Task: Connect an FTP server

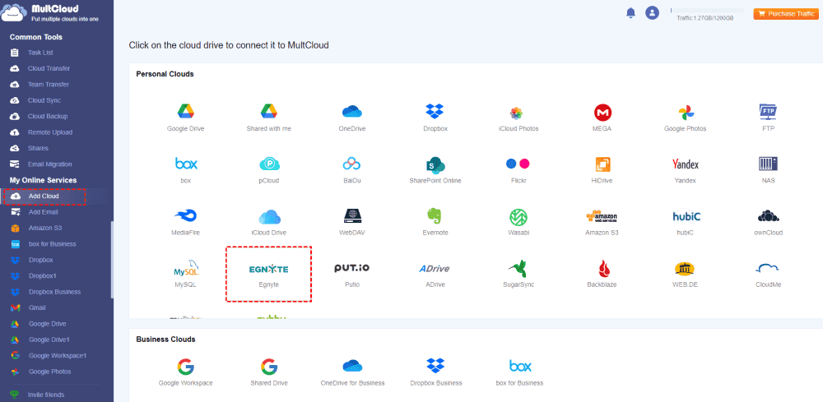Action: [769, 118]
